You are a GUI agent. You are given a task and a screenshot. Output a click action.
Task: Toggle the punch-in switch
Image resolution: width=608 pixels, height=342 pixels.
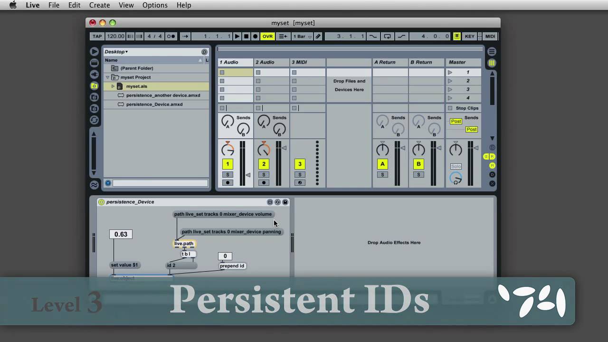point(373,37)
